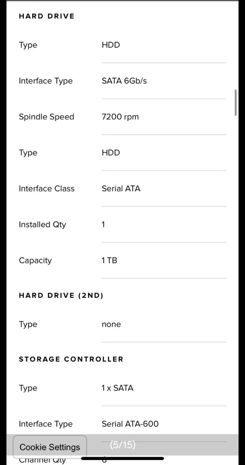Image resolution: width=245 pixels, height=465 pixels.
Task: Select the 7200 rpm spindle speed value
Action: point(120,117)
